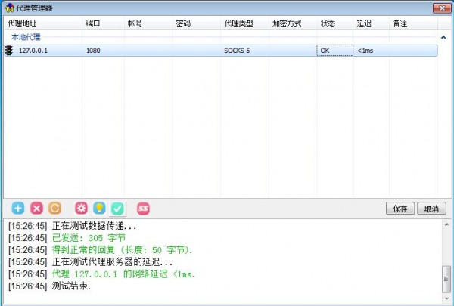This screenshot has width=454, height=306.
Task: Click the 备注 column header
Action: pyautogui.click(x=413, y=23)
